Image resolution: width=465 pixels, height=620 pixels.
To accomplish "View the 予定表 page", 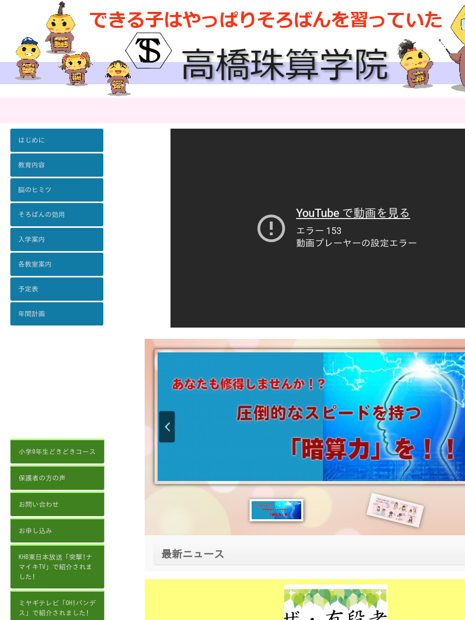I will tap(57, 289).
